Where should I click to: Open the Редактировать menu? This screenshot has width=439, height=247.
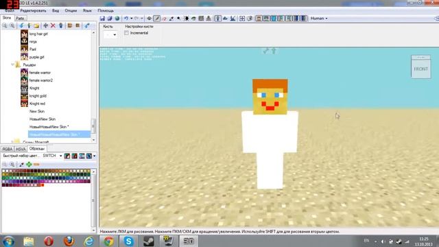33,11
